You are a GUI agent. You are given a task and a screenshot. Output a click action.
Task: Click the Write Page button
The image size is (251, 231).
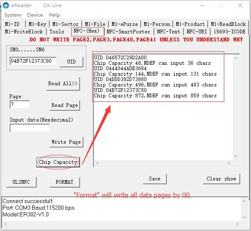click(x=66, y=142)
